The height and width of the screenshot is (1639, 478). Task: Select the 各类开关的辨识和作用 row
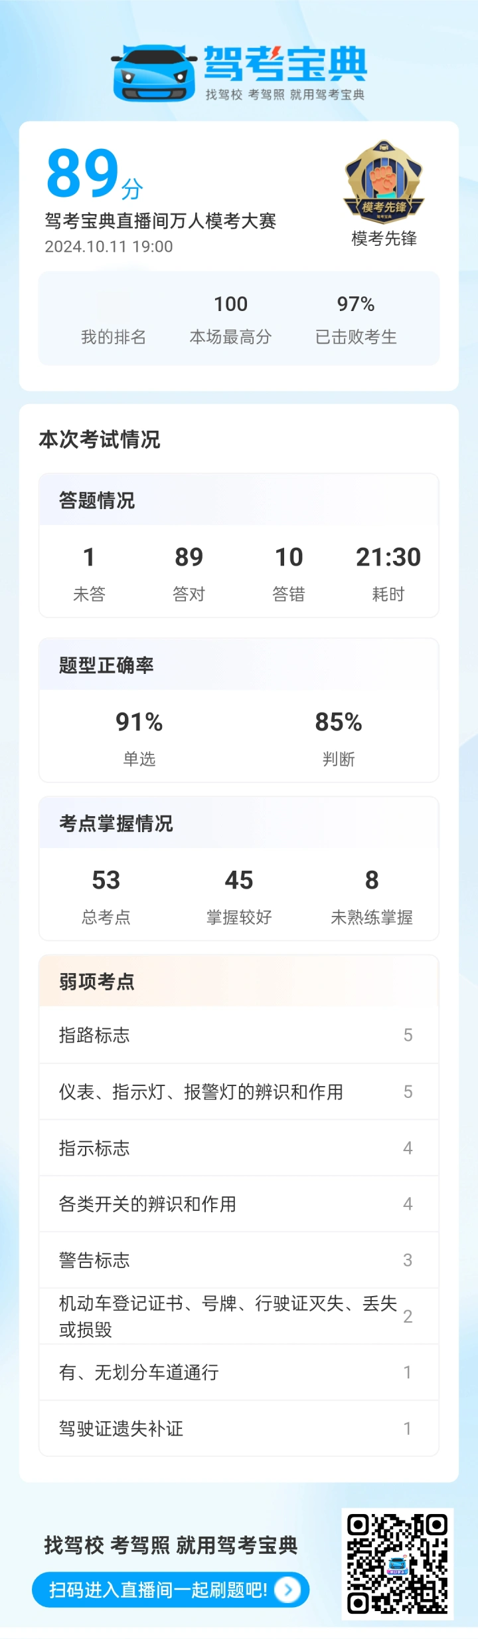239,1204
